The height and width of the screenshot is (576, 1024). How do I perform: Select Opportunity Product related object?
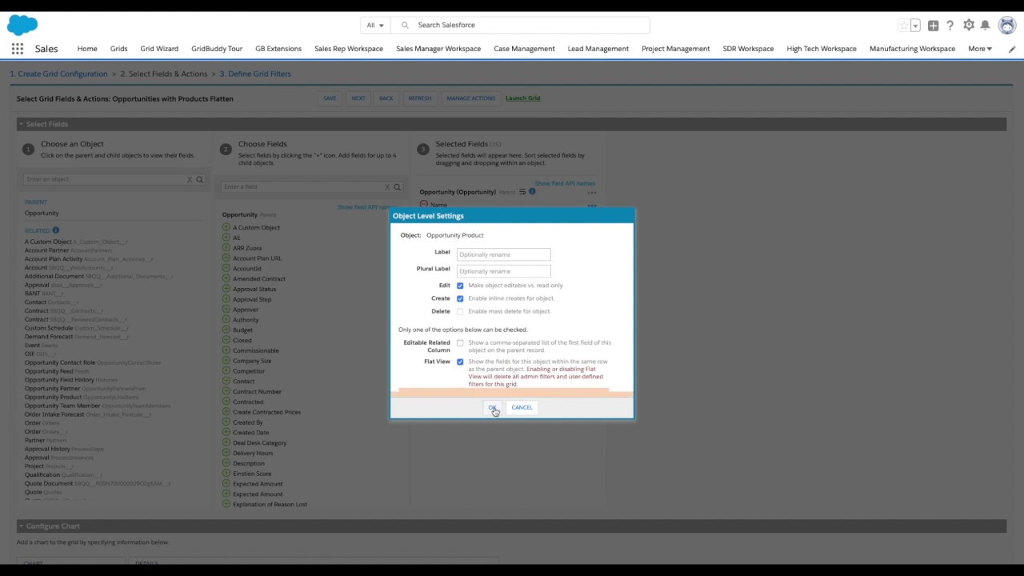pyautogui.click(x=53, y=397)
